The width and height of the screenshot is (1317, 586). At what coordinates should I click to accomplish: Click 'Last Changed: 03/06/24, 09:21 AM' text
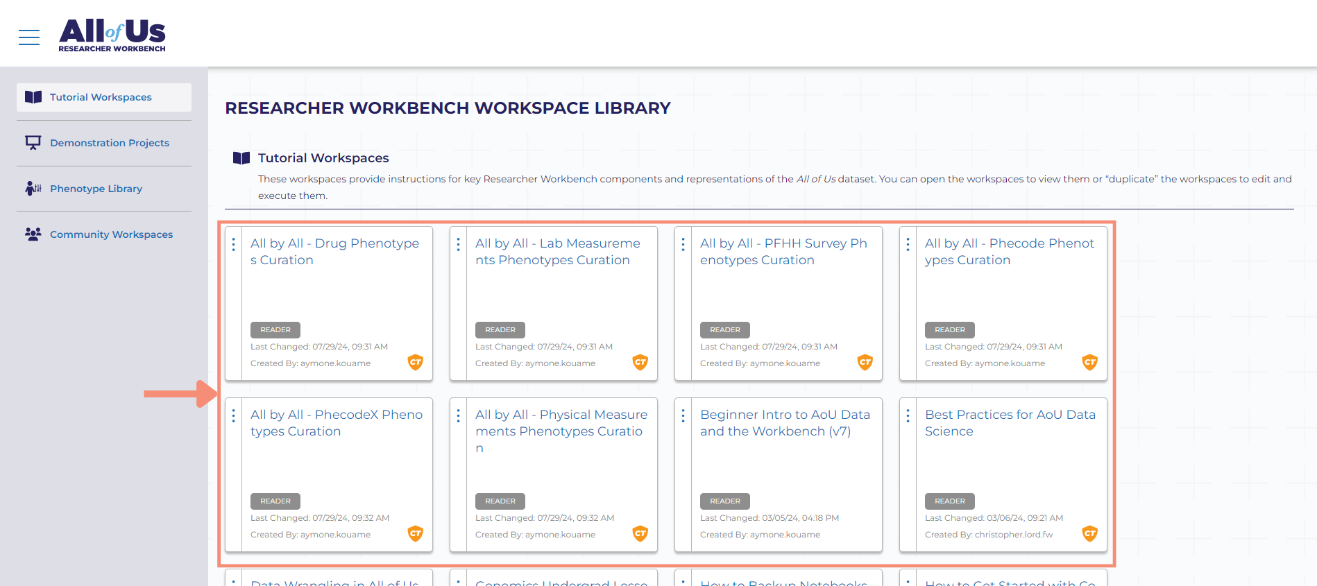[994, 518]
